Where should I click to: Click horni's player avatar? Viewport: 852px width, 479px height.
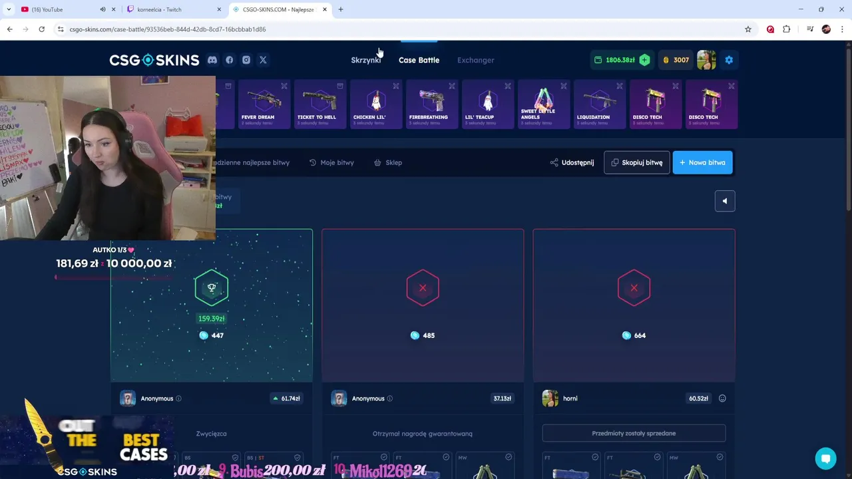[x=550, y=399]
